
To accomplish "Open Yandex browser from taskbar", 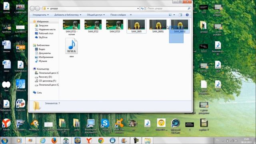I will point(89,140).
